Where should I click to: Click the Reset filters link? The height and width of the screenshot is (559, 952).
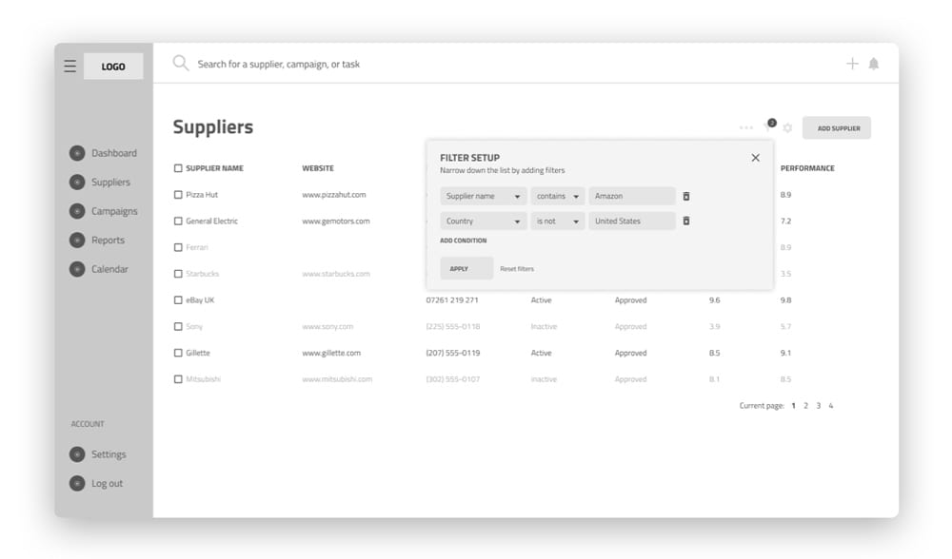click(x=517, y=269)
